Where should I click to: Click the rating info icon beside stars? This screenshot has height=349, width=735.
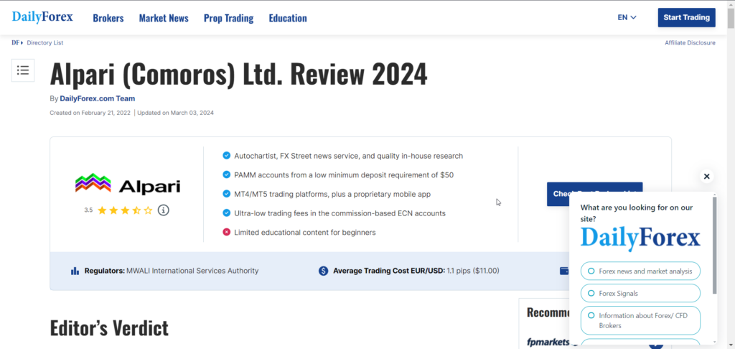click(x=163, y=210)
